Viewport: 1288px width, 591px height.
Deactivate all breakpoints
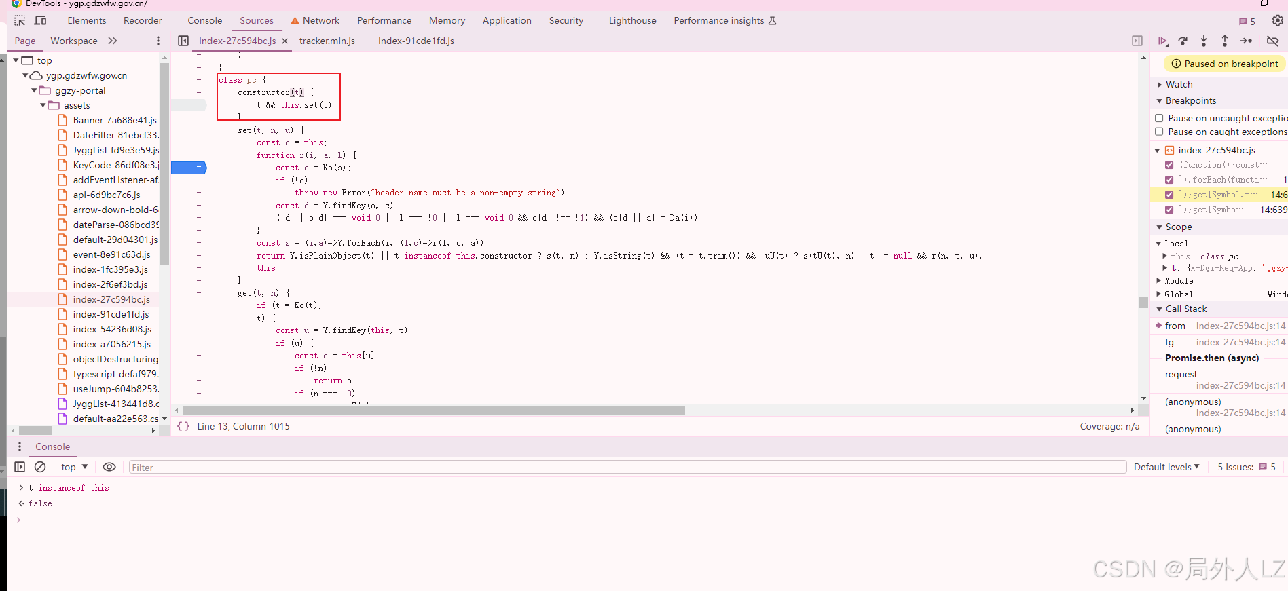[x=1273, y=41]
